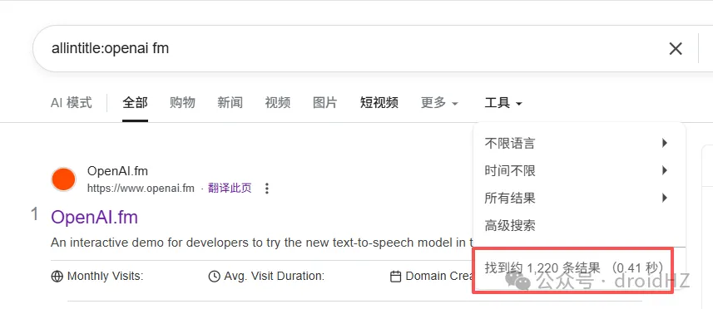This screenshot has width=713, height=309.
Task: Select the 全部 results tab
Action: [135, 103]
